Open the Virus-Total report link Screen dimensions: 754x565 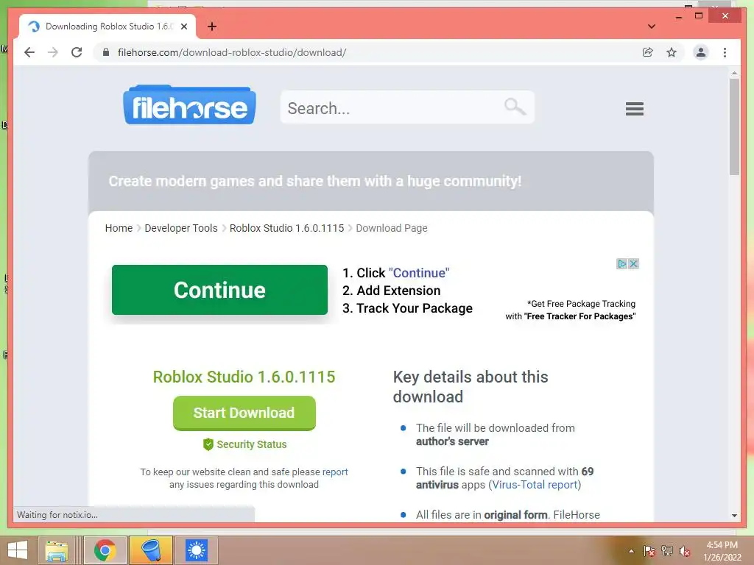[x=535, y=485]
